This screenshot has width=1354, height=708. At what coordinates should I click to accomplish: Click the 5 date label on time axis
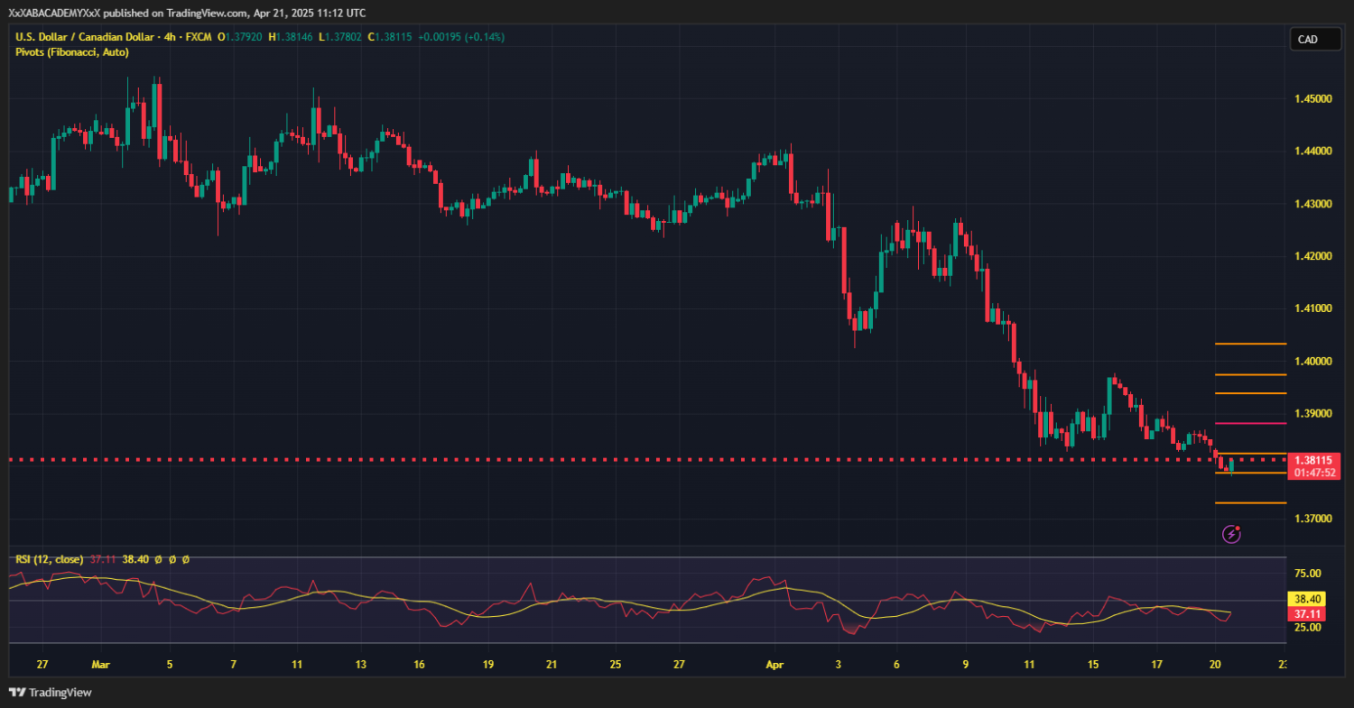tap(169, 665)
